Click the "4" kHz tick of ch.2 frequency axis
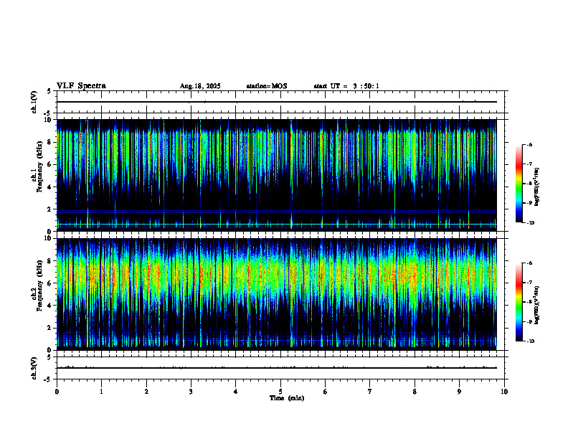This screenshot has height=439, width=568. tap(49, 306)
